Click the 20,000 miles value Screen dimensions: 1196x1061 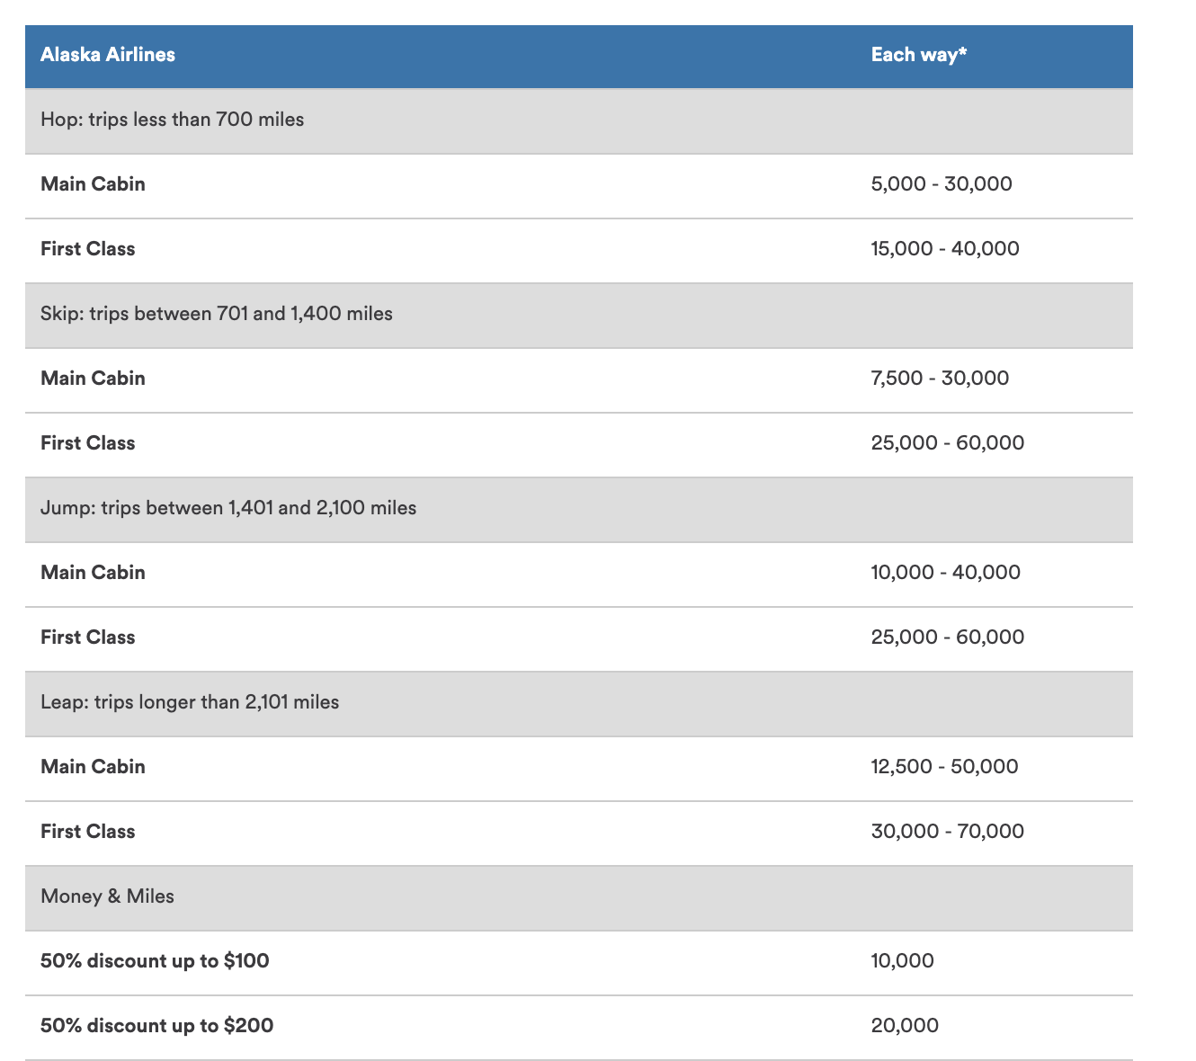tap(906, 1026)
